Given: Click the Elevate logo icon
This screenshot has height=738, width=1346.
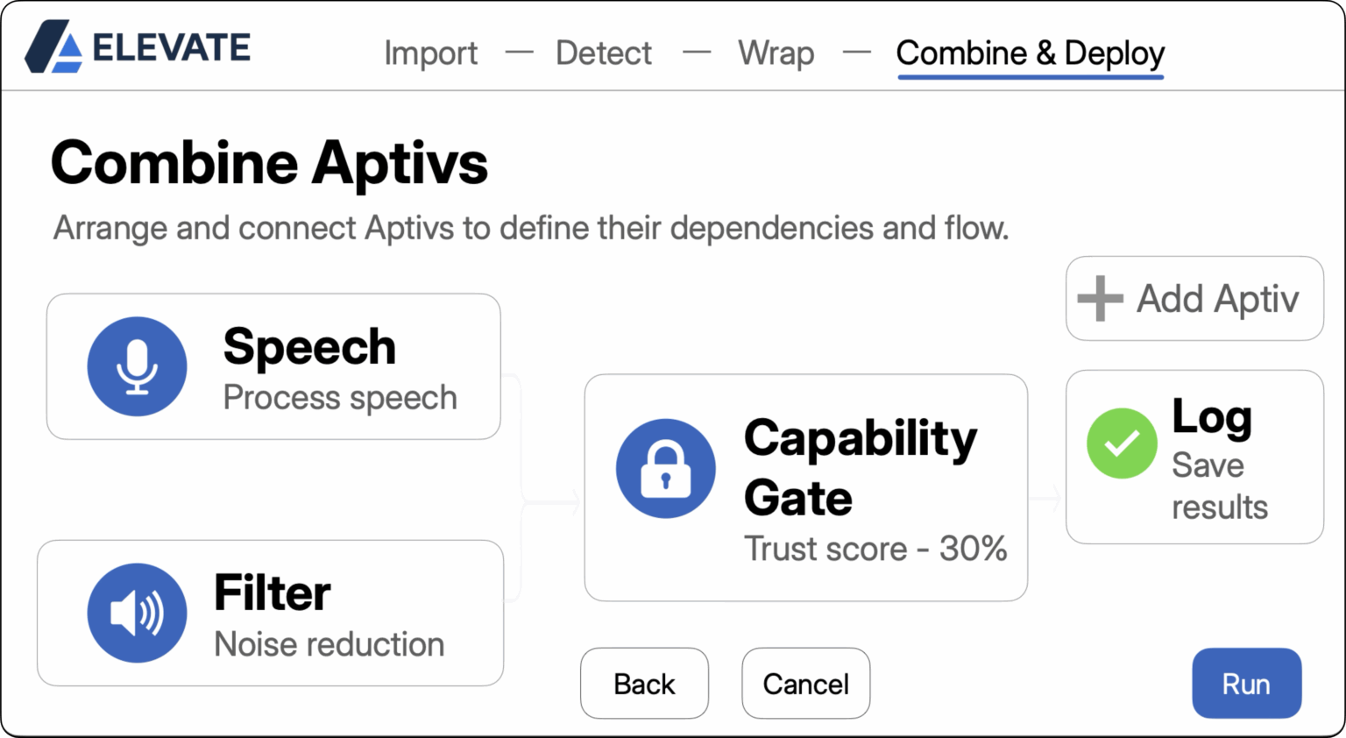Looking at the screenshot, I should click(54, 46).
